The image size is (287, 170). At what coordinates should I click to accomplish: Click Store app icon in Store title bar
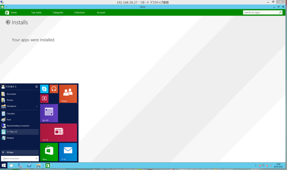click(2, 7)
